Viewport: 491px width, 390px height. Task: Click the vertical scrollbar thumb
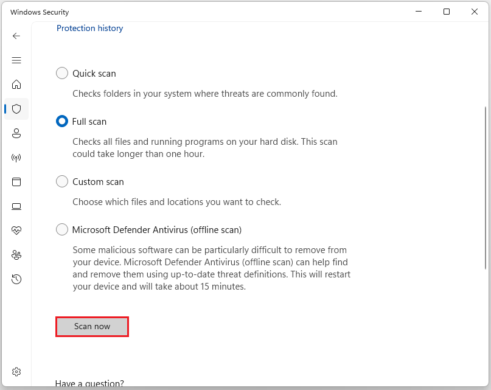click(486, 188)
